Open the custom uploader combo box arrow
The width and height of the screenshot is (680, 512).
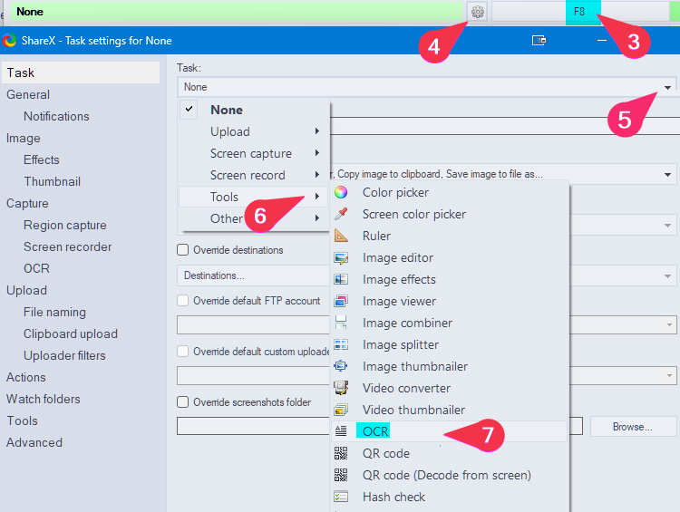pyautogui.click(x=669, y=375)
